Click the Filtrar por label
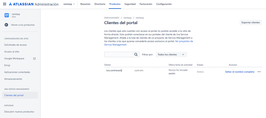 click(x=148, y=54)
